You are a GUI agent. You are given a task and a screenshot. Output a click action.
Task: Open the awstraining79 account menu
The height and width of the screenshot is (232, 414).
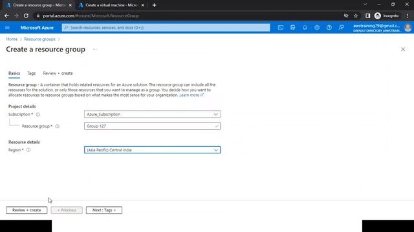tap(377, 28)
